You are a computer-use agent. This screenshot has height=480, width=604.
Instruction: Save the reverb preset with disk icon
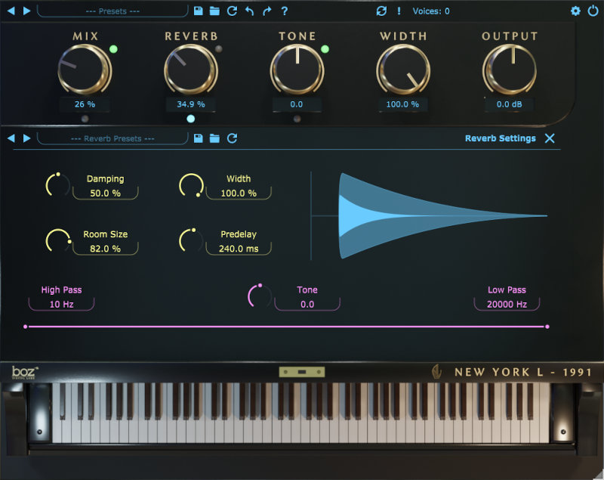click(198, 138)
